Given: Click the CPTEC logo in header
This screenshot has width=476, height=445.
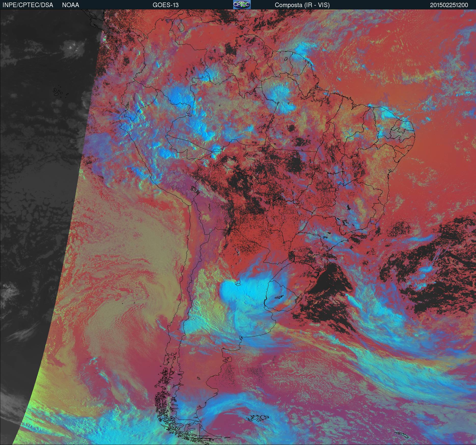Looking at the screenshot, I should click(242, 5).
